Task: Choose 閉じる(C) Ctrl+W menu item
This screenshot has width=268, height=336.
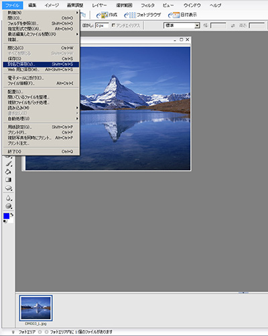Action: (41, 48)
